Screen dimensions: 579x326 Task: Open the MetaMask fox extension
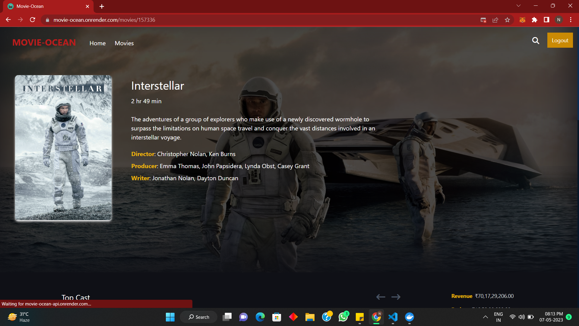[x=522, y=20]
